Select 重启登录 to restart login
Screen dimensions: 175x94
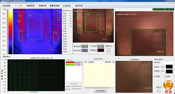79,6
